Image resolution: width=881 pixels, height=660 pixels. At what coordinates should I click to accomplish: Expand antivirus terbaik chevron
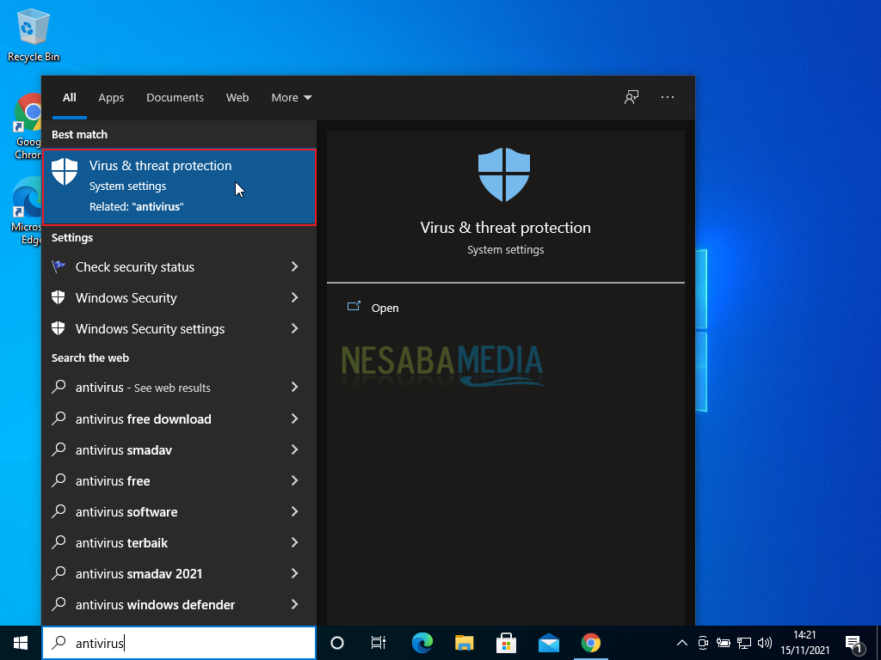(x=294, y=541)
